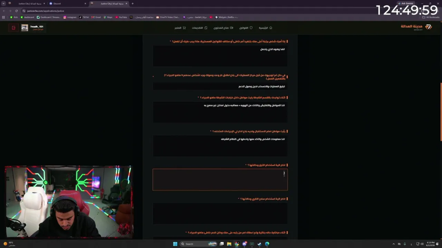The width and height of the screenshot is (442, 248).
Task: Open the Instagram bookmark
Action: 70,17
